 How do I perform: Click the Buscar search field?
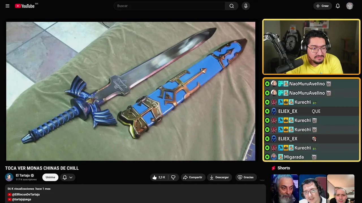click(169, 6)
